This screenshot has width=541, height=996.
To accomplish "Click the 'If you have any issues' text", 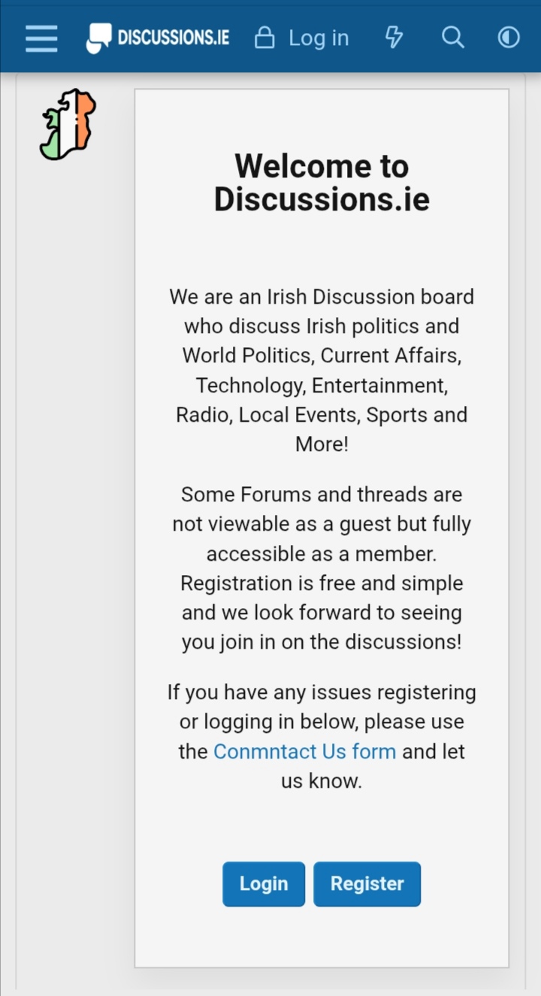I will click(x=322, y=692).
